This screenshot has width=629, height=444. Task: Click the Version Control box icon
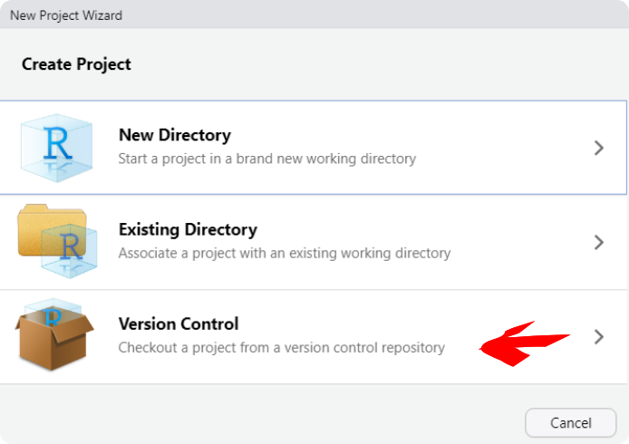(x=54, y=334)
